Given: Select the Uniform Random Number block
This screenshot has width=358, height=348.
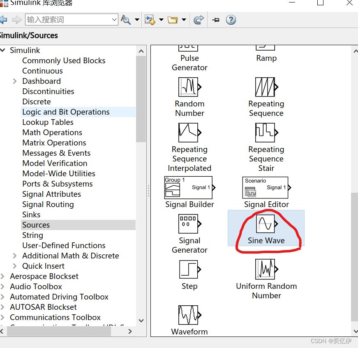Looking at the screenshot, I should click(x=266, y=279).
